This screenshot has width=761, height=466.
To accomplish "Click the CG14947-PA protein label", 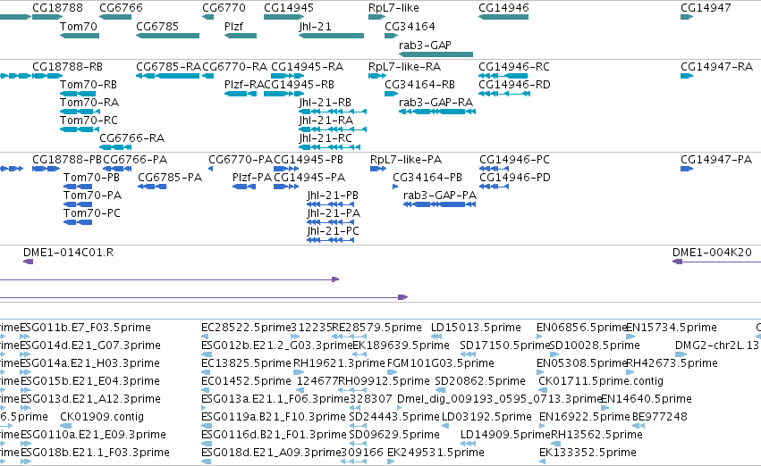I will point(716,160).
